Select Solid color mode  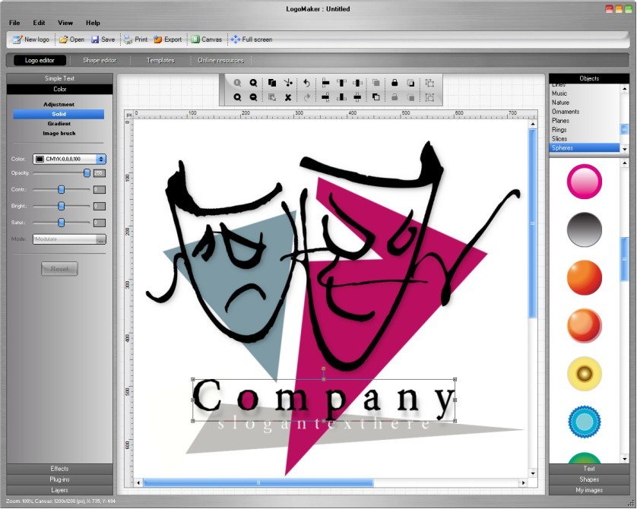[x=59, y=114]
